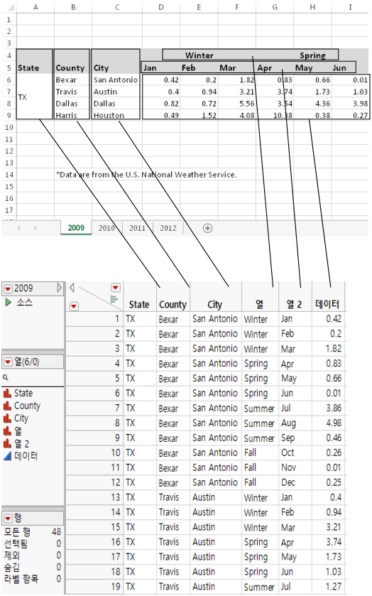The height and width of the screenshot is (596, 372).
Task: Run the source script green play icon
Action: 9,303
